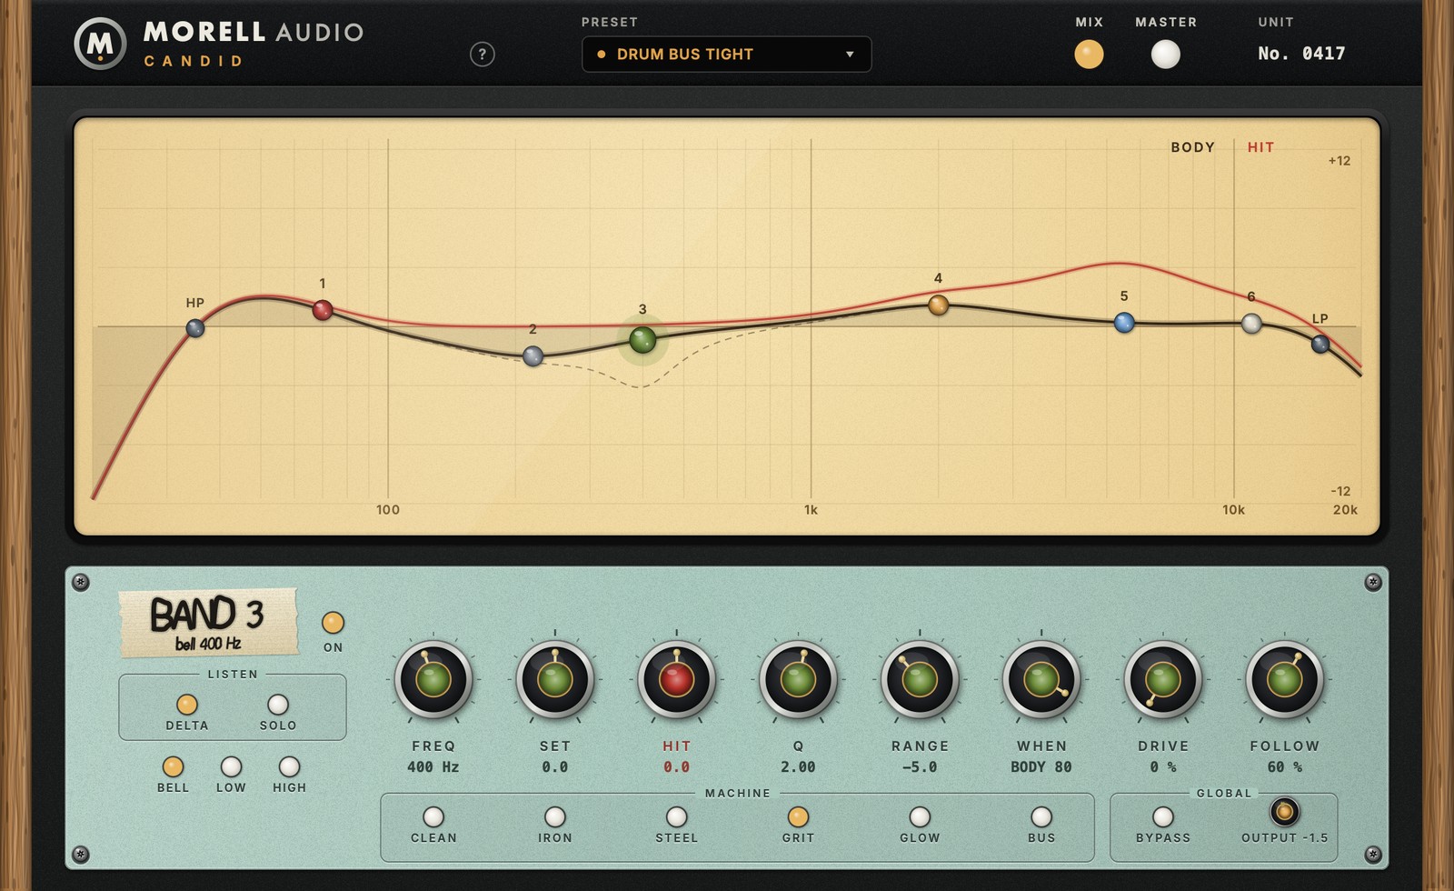Switch graph view to HIT
This screenshot has height=891, width=1454.
click(1260, 147)
